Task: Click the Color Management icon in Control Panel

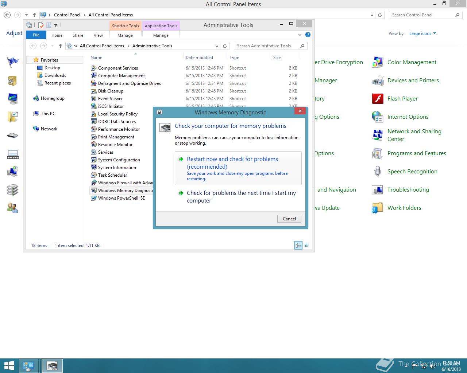Action: (x=377, y=62)
